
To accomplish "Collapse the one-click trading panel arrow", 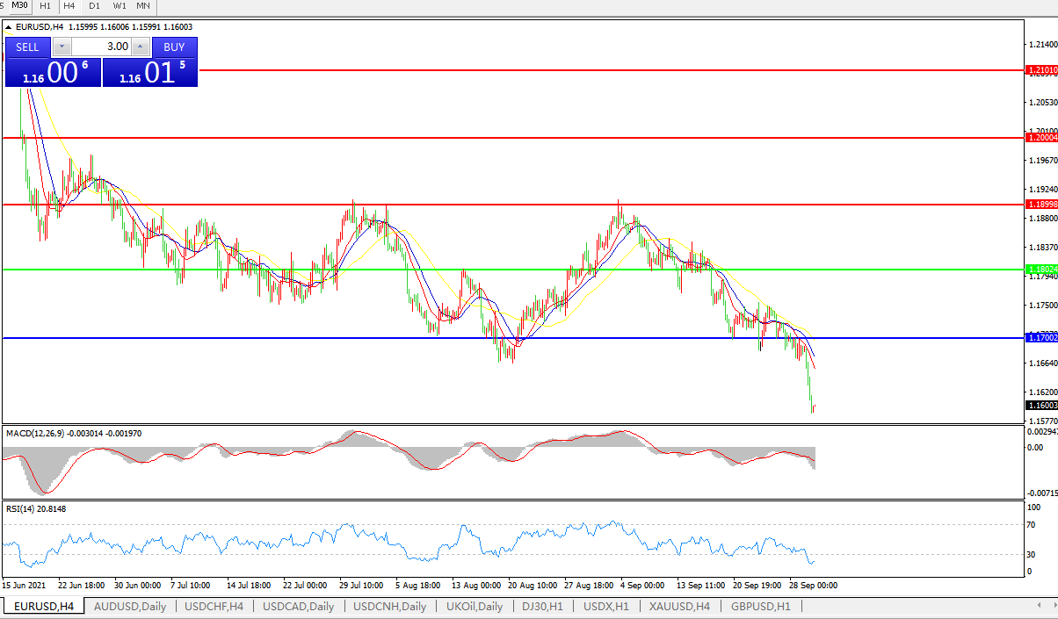I will (x=9, y=27).
